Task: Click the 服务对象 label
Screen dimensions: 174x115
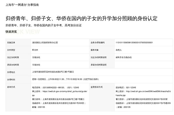Action: coord(95,50)
